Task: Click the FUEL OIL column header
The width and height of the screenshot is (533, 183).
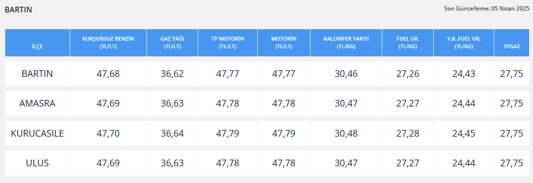Action: [408, 43]
